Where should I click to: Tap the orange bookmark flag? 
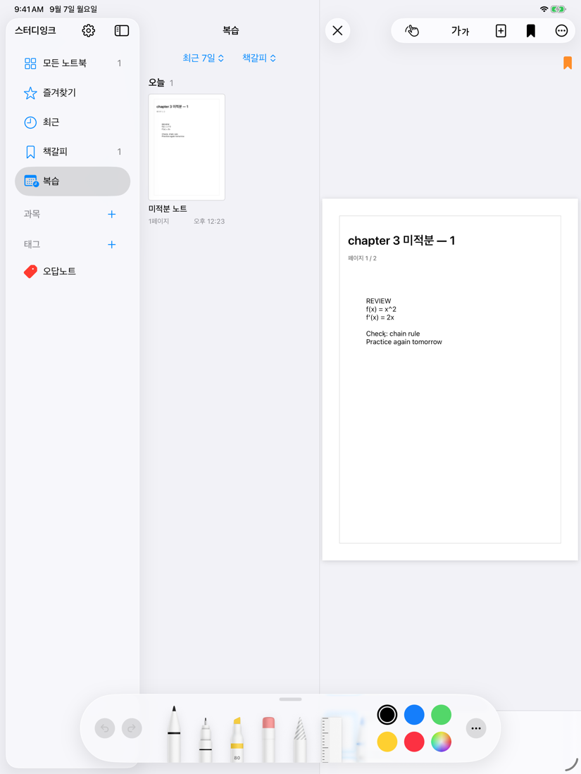tap(568, 63)
